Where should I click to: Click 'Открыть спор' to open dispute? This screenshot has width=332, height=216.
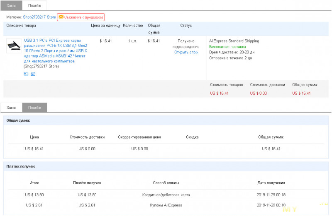click(x=186, y=53)
